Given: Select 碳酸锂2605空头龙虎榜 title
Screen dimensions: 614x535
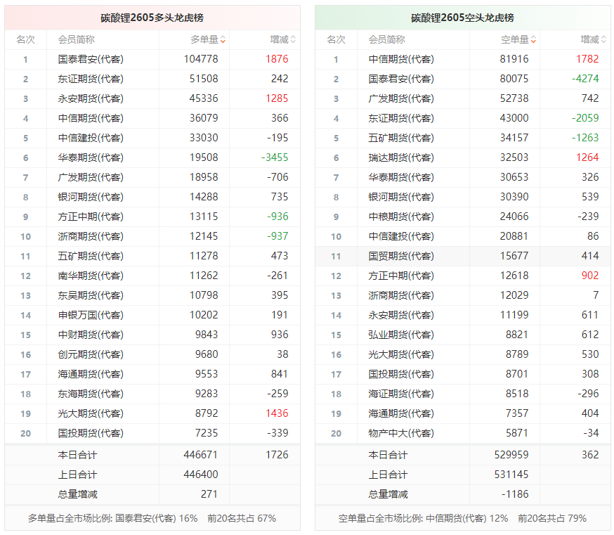Looking at the screenshot, I should click(462, 18).
